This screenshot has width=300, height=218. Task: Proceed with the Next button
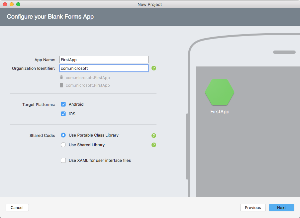281,207
